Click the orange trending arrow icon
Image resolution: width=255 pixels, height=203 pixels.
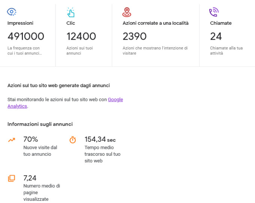click(x=12, y=140)
